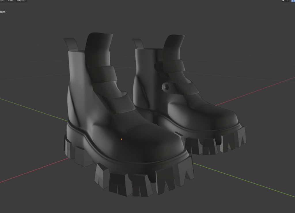Open the dropdown arrow beside the cursor icon
This screenshot has height=213, width=295.
point(288,1)
